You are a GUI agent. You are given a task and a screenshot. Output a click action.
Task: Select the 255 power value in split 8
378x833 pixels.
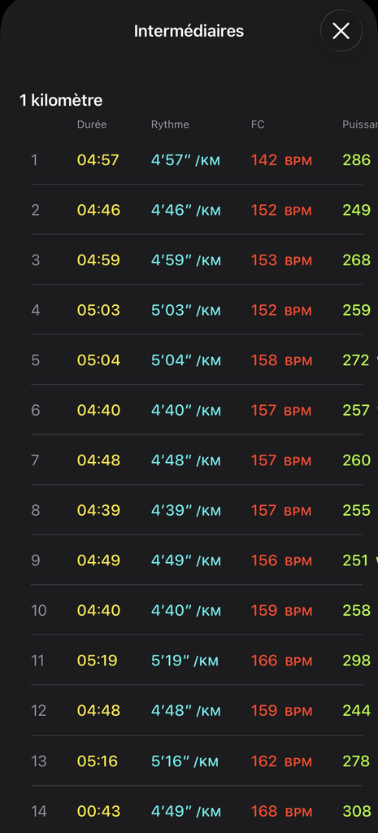[x=357, y=511]
